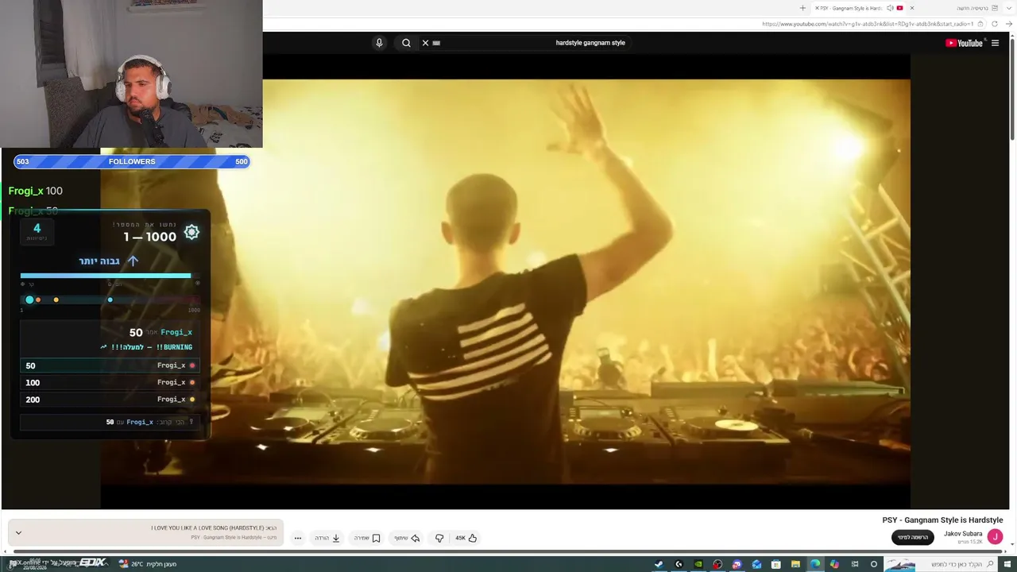Click the FOLLOWERS goal bar
The height and width of the screenshot is (572, 1017).
[132, 161]
